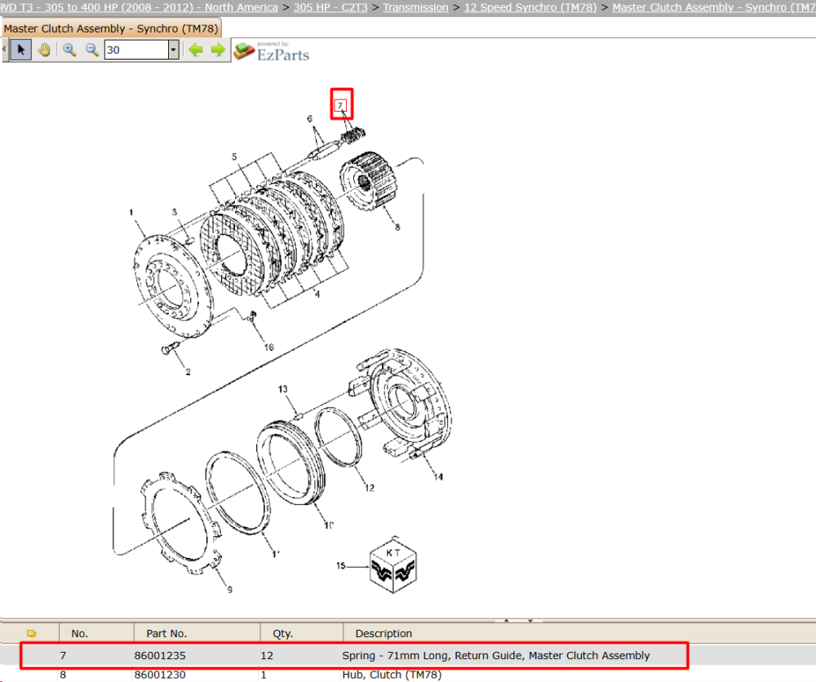Click callout number 12 near ring
816x682 pixels.
pyautogui.click(x=370, y=488)
